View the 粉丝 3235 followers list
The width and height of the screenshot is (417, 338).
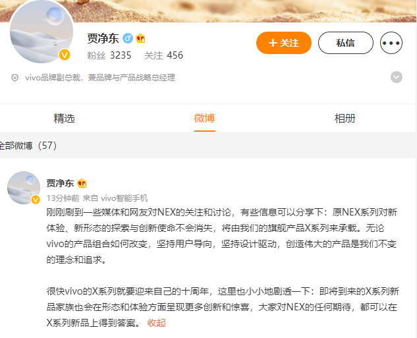click(109, 55)
